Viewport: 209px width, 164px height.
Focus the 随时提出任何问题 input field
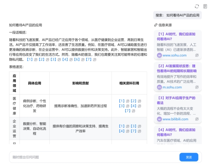click(94, 157)
